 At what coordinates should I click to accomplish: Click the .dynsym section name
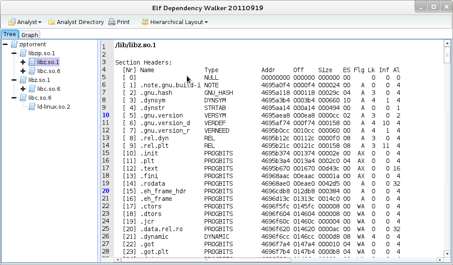tap(153, 100)
